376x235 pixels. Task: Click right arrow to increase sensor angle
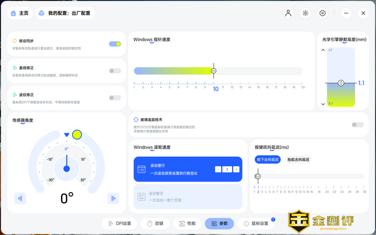(x=113, y=199)
